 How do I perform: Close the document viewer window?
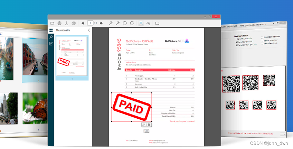point(216,17)
